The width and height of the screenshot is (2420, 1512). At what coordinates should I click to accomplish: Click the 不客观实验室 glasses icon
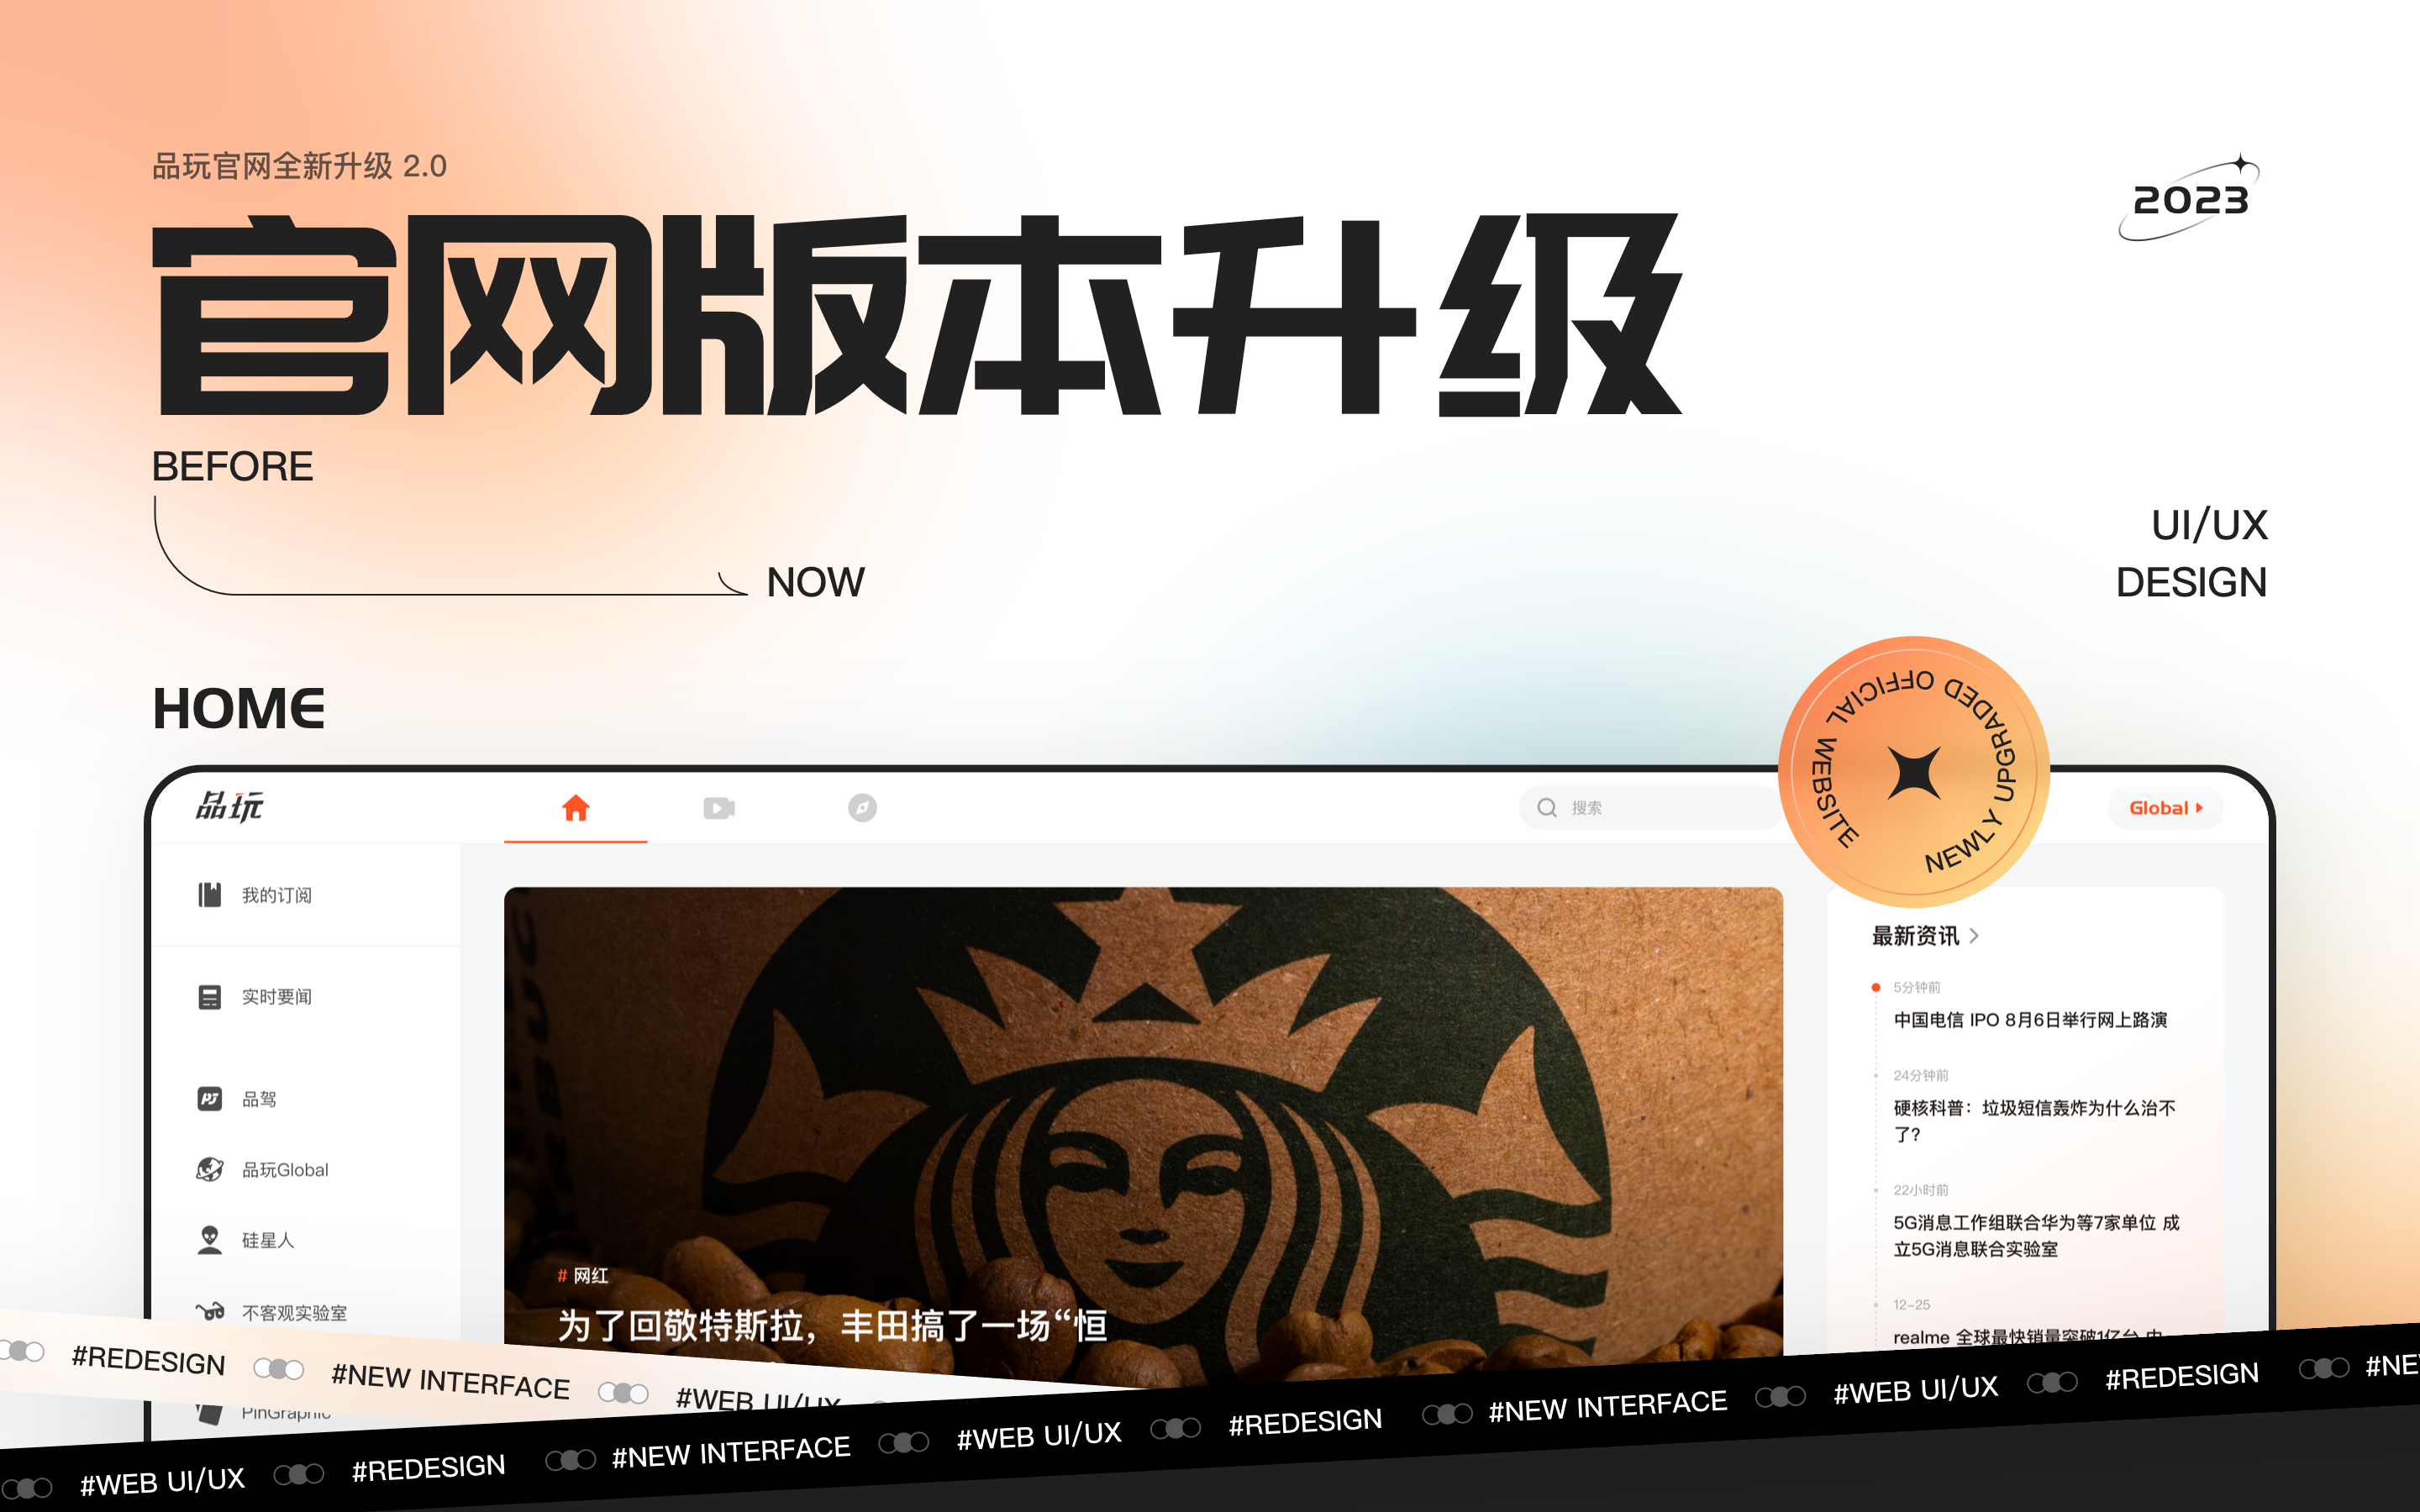(x=209, y=1311)
